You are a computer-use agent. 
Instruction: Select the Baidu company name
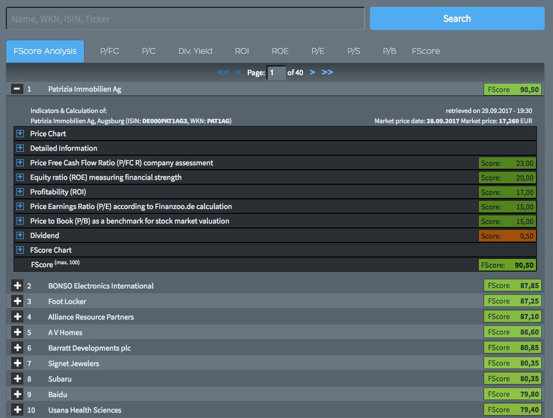pos(57,394)
